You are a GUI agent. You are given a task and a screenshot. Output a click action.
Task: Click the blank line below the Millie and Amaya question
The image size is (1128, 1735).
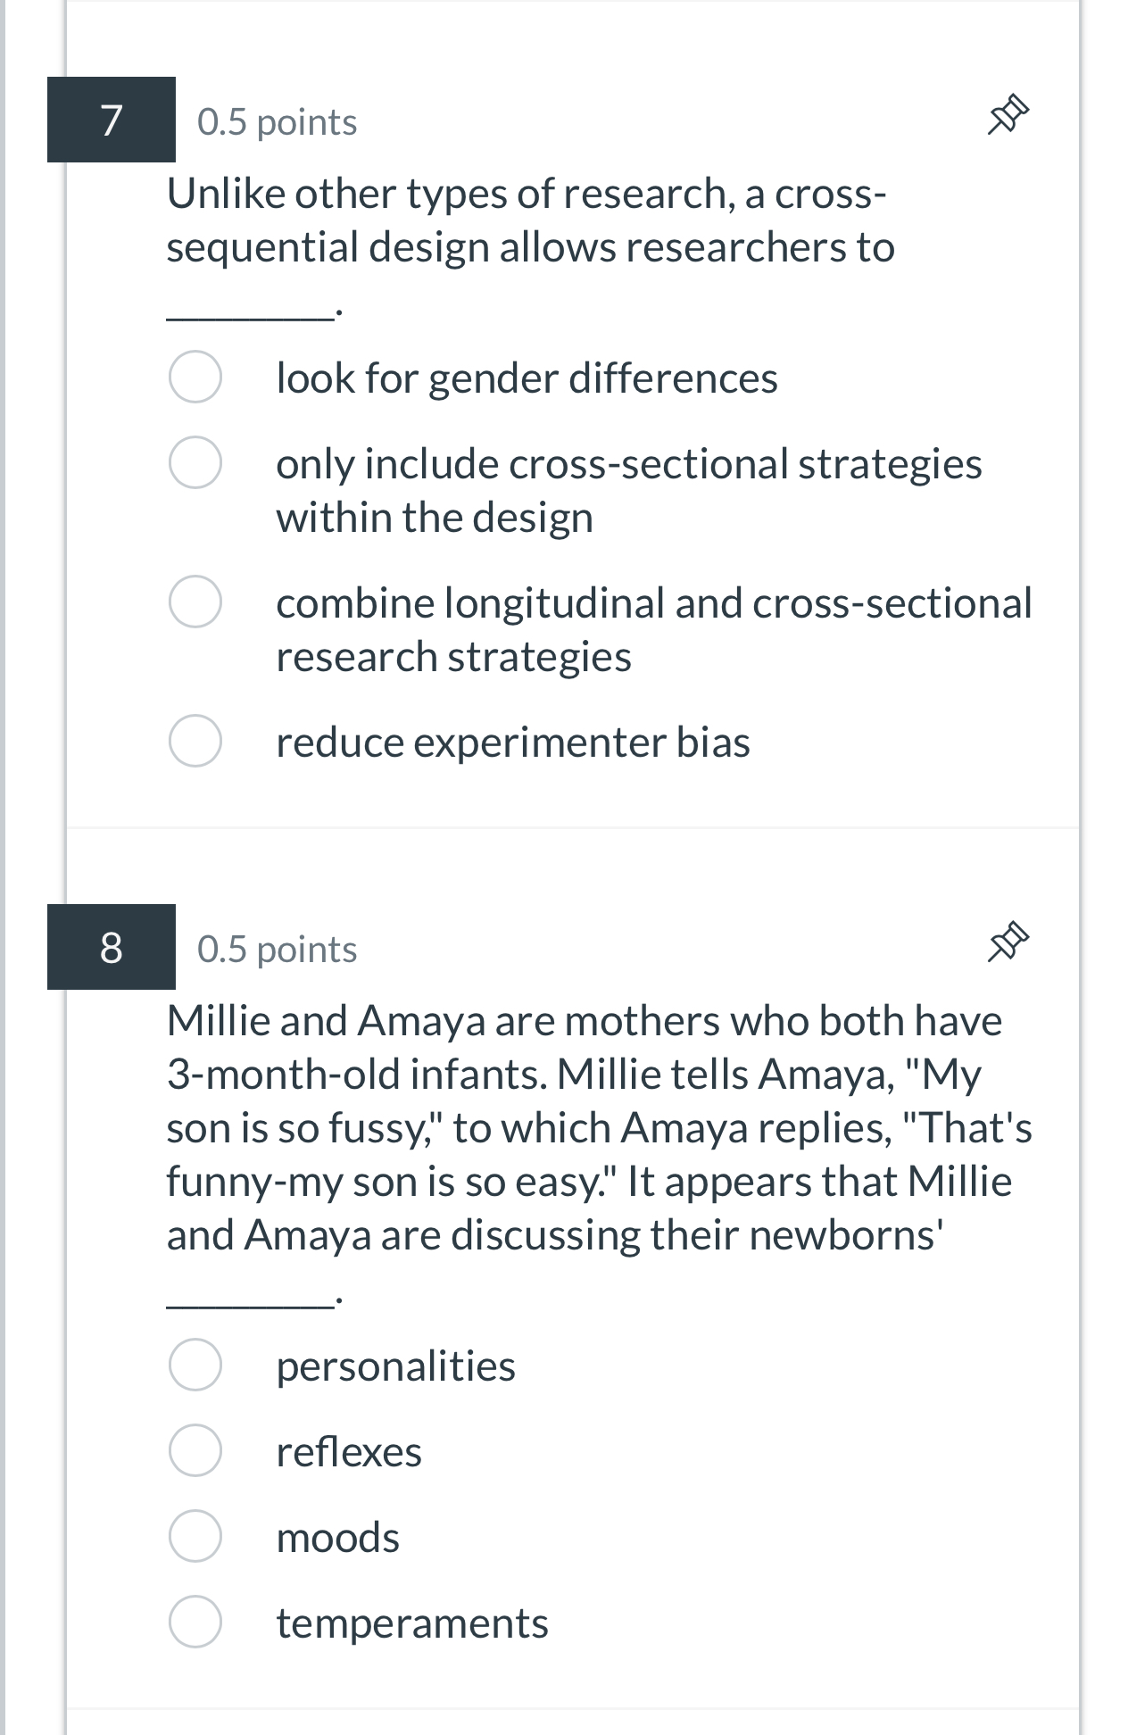[x=248, y=1300]
